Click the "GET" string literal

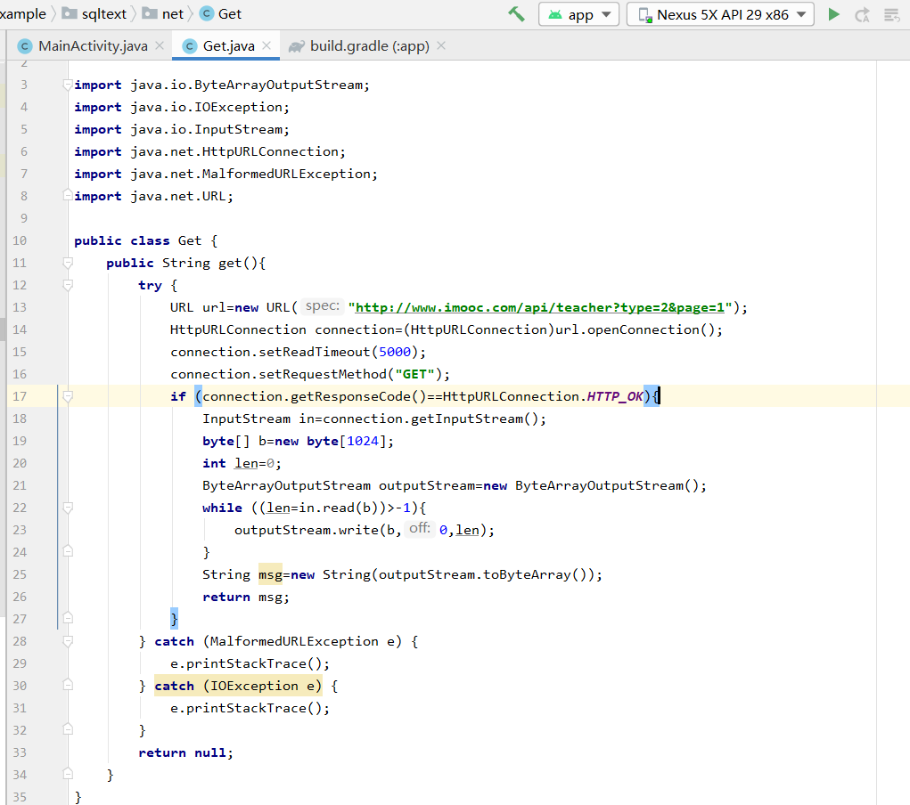click(415, 374)
